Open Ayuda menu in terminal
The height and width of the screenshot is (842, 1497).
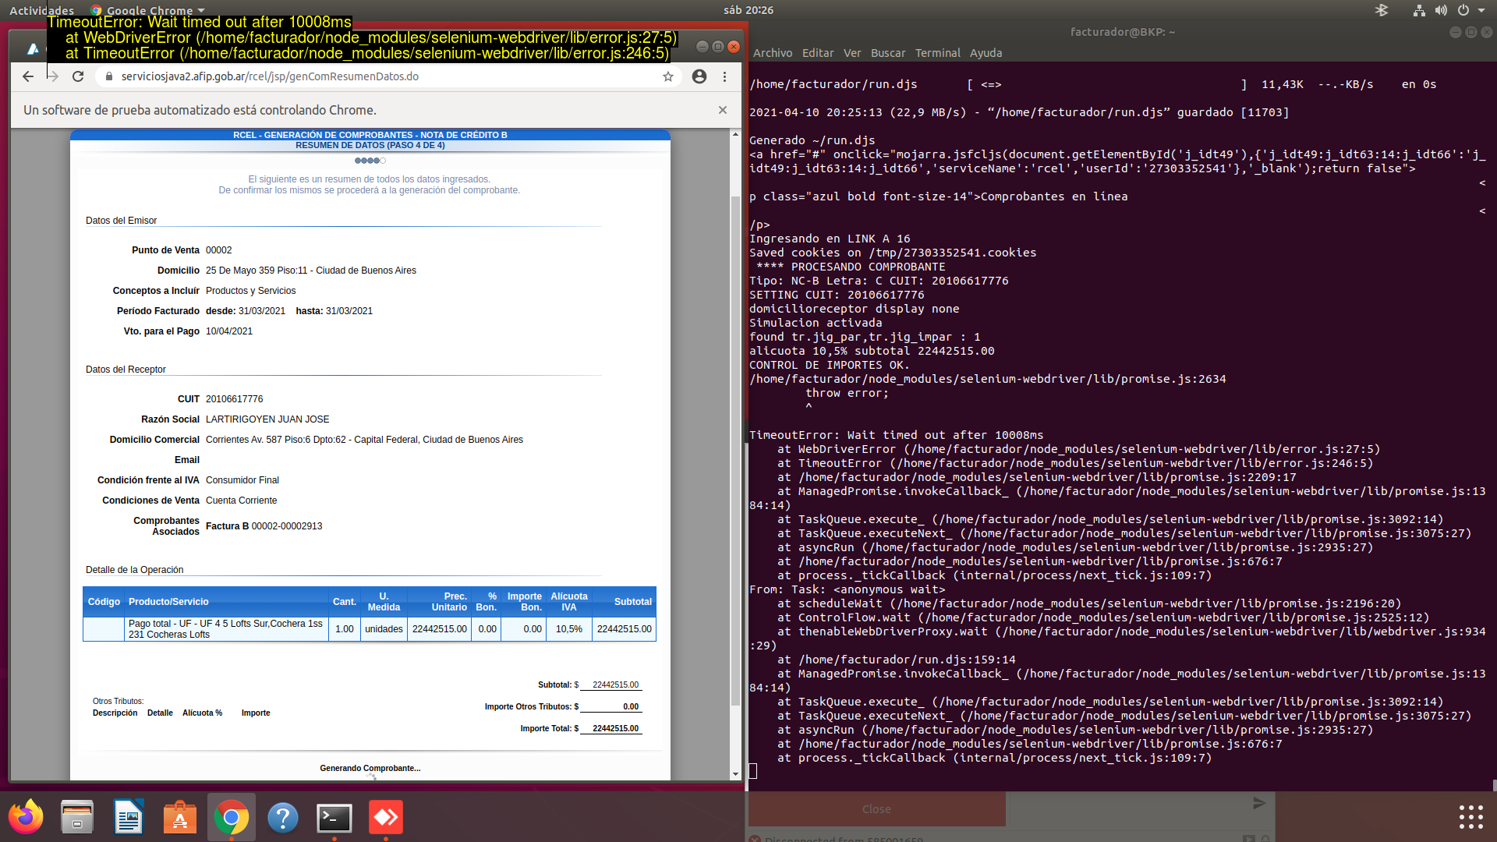pyautogui.click(x=986, y=53)
